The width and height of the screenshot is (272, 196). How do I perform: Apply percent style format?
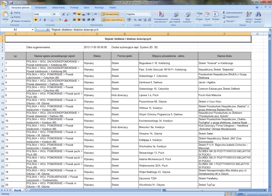(135, 20)
